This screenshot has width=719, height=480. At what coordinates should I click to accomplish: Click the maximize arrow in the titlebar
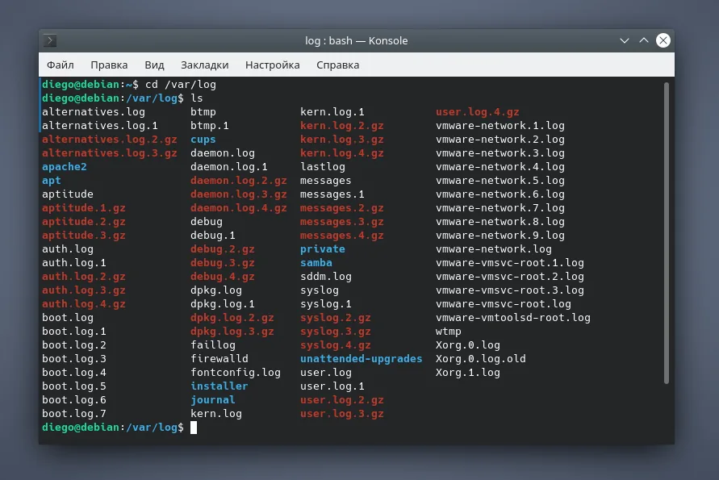[x=644, y=40]
